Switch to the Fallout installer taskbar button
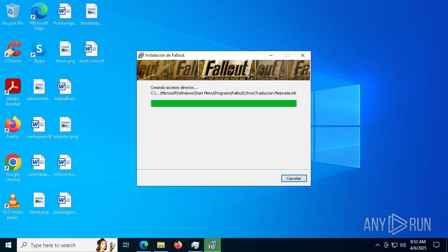 tap(212, 245)
